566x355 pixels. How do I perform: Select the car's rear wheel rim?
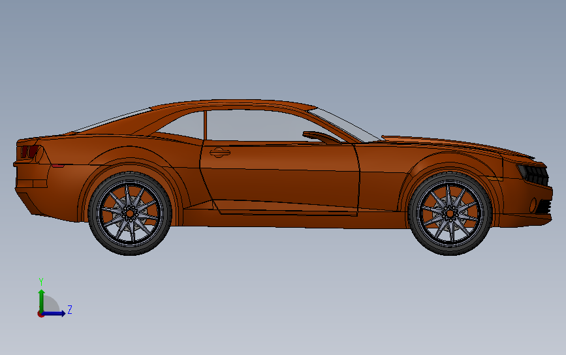130,213
